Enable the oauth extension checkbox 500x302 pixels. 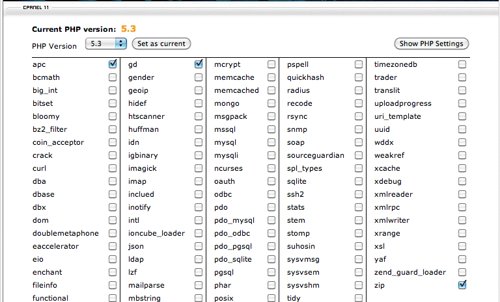(x=271, y=181)
